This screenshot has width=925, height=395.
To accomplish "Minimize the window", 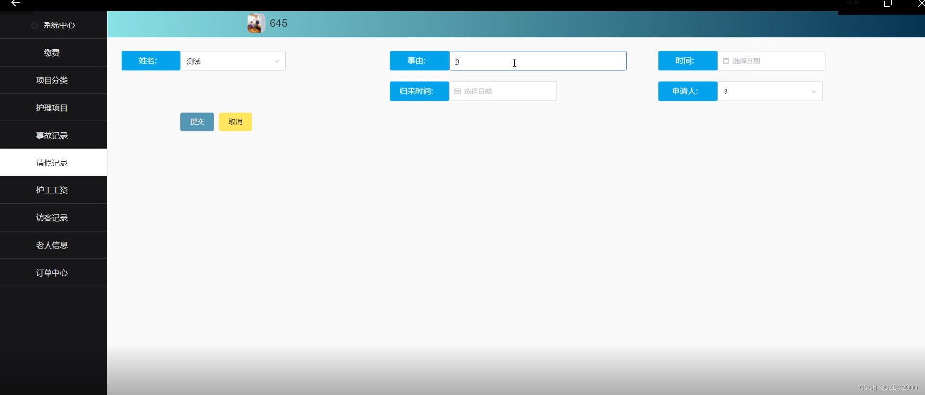I will coord(854,3).
